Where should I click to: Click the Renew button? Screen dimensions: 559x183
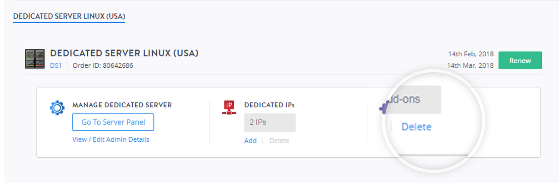tap(520, 60)
